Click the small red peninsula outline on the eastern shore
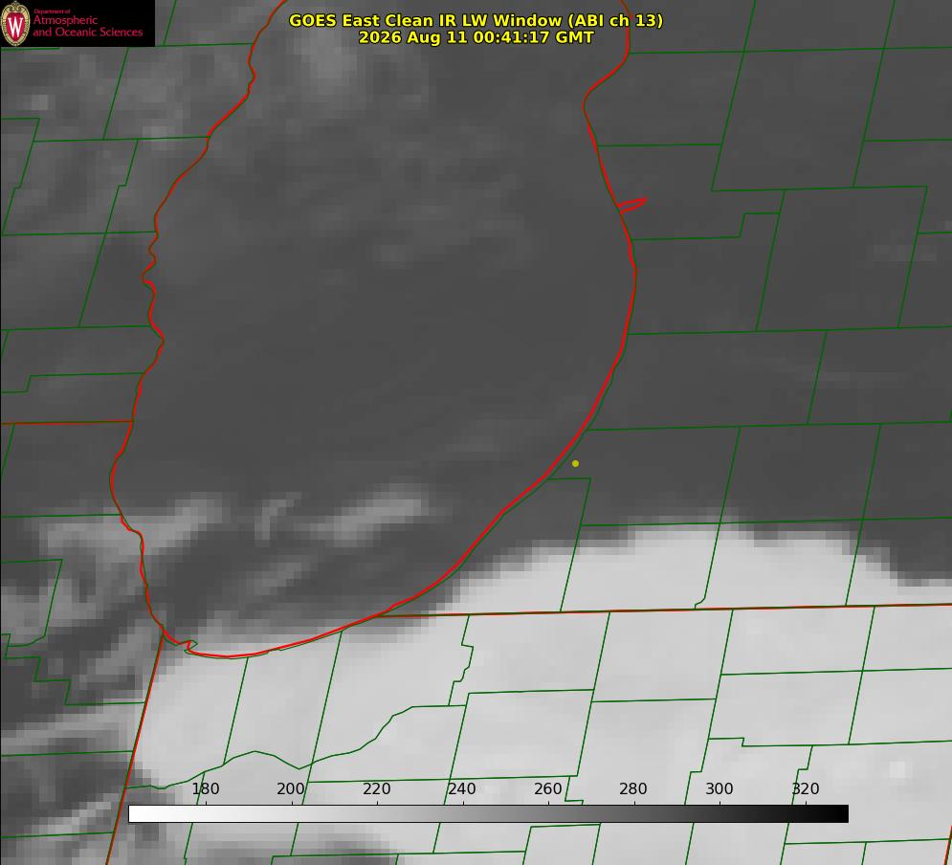The width and height of the screenshot is (952, 865). tap(631, 205)
